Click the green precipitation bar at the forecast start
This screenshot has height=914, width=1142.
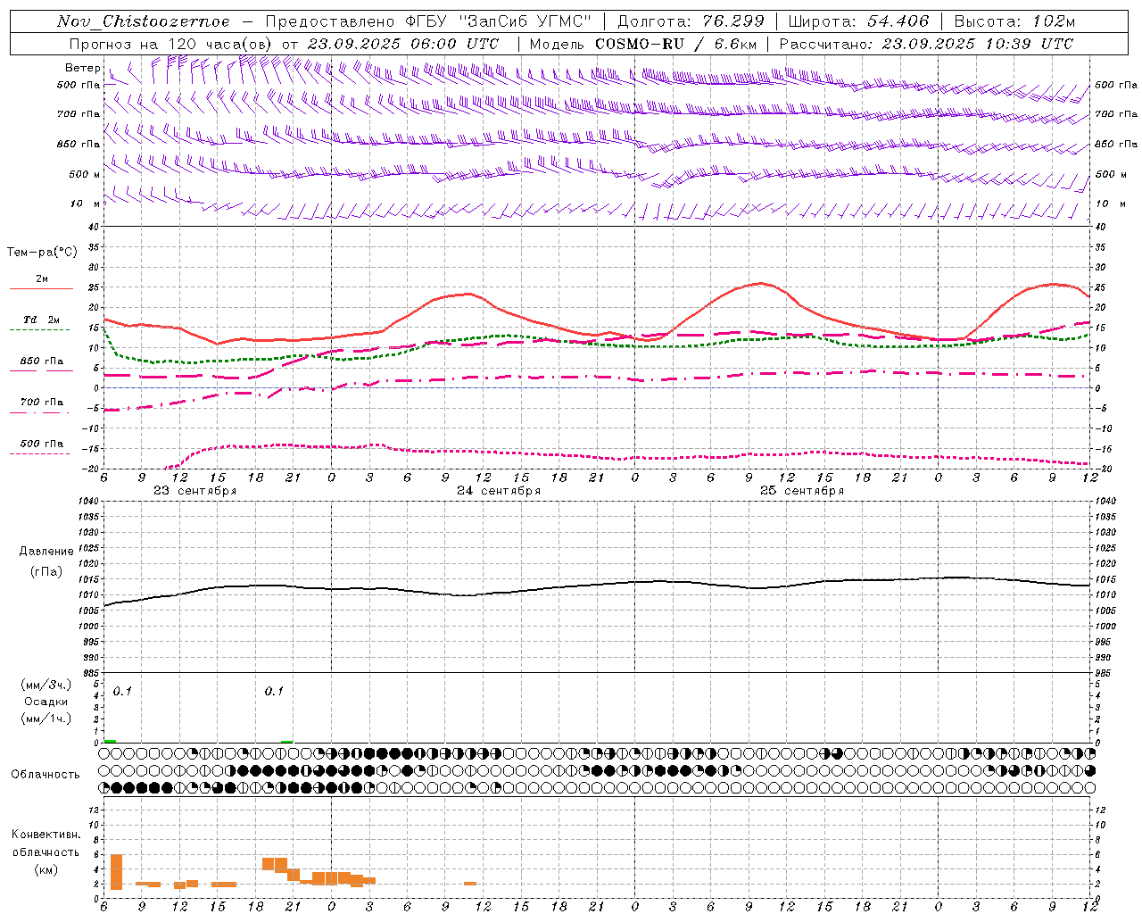[110, 741]
